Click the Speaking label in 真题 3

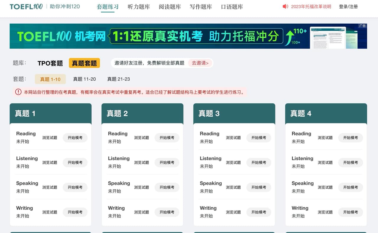coord(211,183)
